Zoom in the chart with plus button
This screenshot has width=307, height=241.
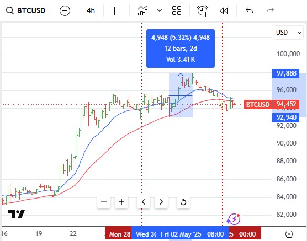click(x=121, y=202)
